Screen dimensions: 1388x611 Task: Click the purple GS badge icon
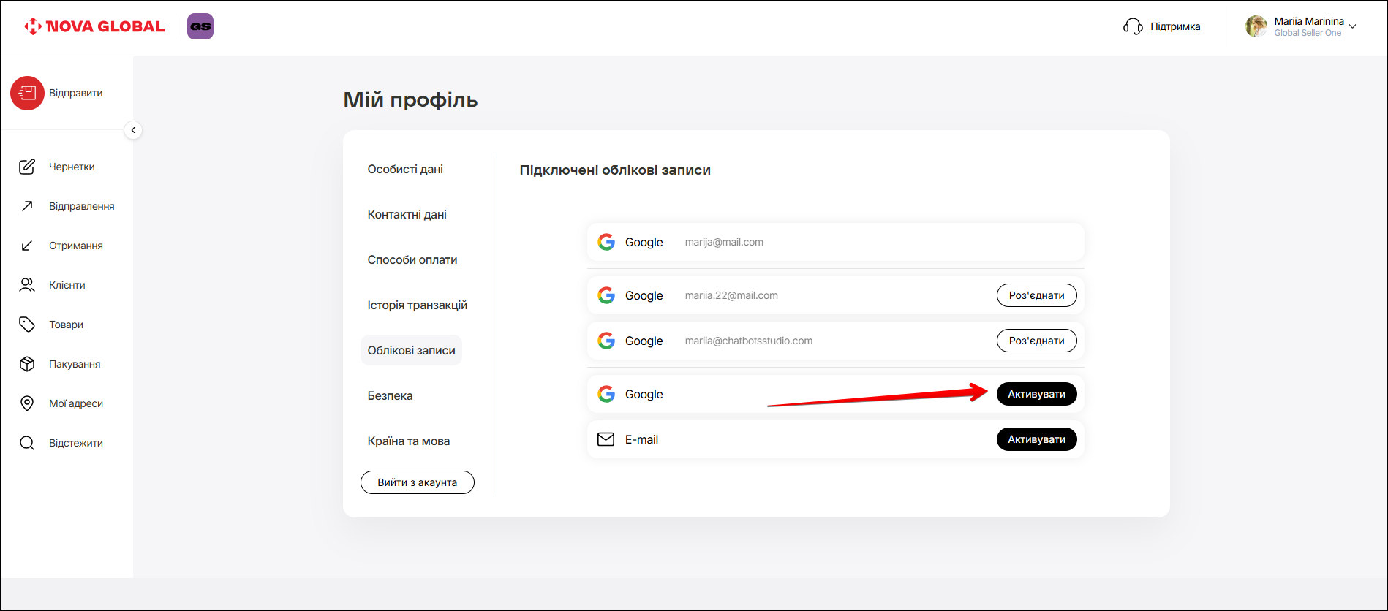(x=200, y=26)
